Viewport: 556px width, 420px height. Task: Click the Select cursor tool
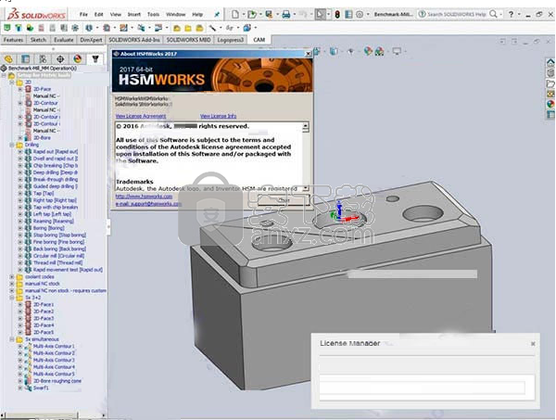tap(321, 14)
